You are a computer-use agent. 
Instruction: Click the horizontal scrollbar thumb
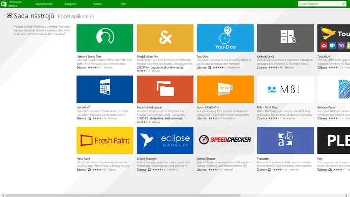tap(123, 196)
